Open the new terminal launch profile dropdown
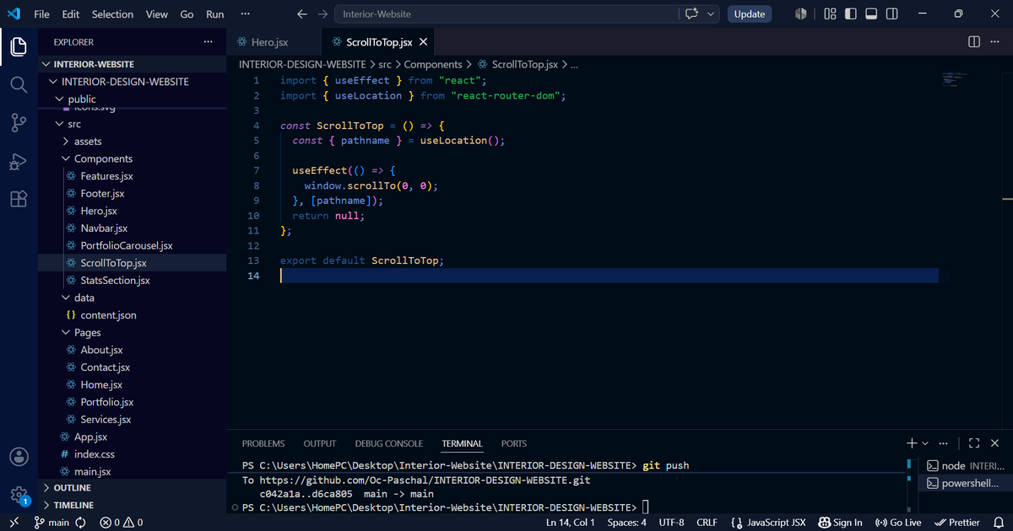Image resolution: width=1013 pixels, height=531 pixels. [x=925, y=443]
